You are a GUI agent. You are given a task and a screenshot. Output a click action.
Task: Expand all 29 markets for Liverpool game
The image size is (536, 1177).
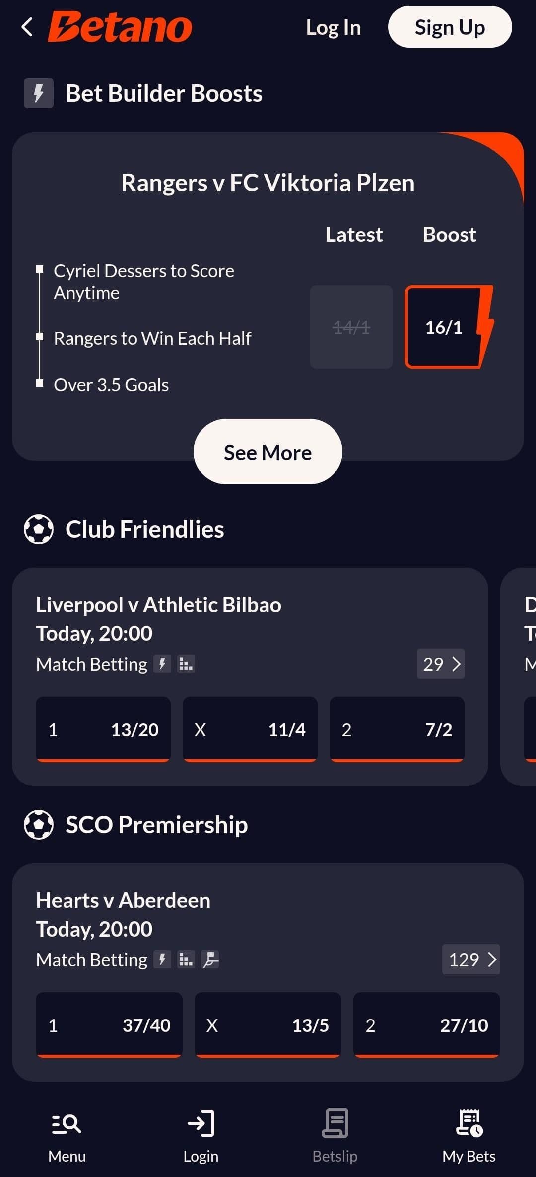(440, 664)
